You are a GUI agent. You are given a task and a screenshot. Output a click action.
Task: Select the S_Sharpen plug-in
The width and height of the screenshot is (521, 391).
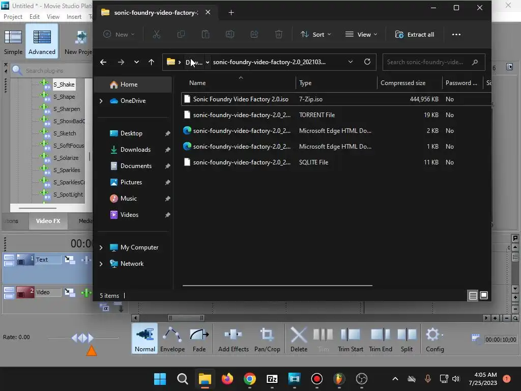(x=67, y=109)
